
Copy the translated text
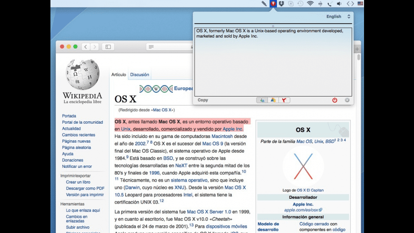coord(203,100)
